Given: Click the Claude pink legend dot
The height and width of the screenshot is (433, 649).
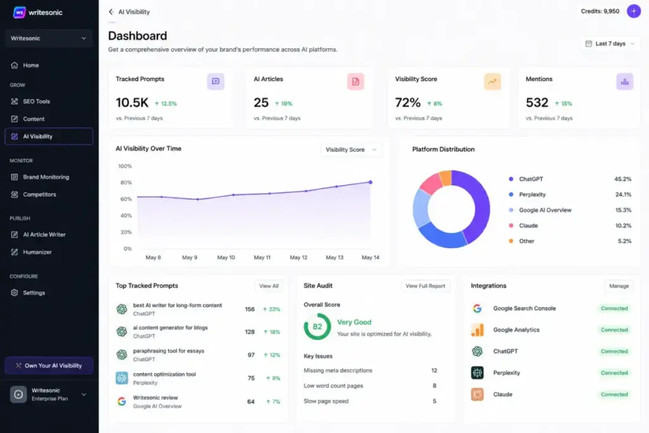Looking at the screenshot, I should tap(511, 226).
